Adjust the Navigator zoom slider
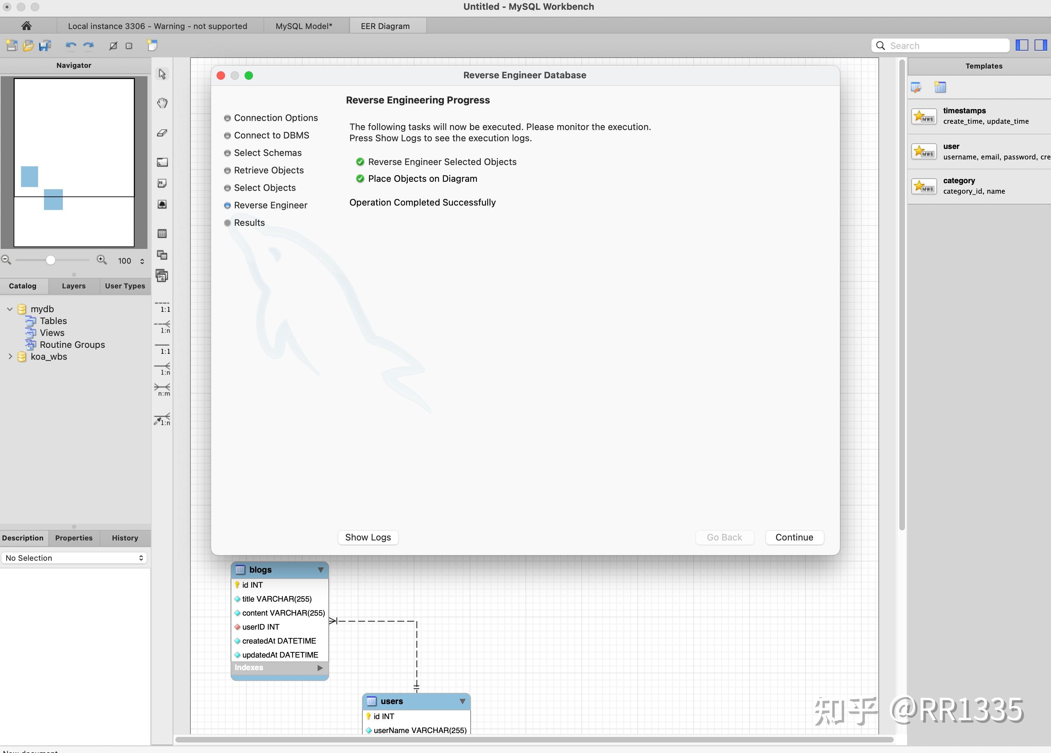This screenshot has height=753, width=1051. point(51,260)
